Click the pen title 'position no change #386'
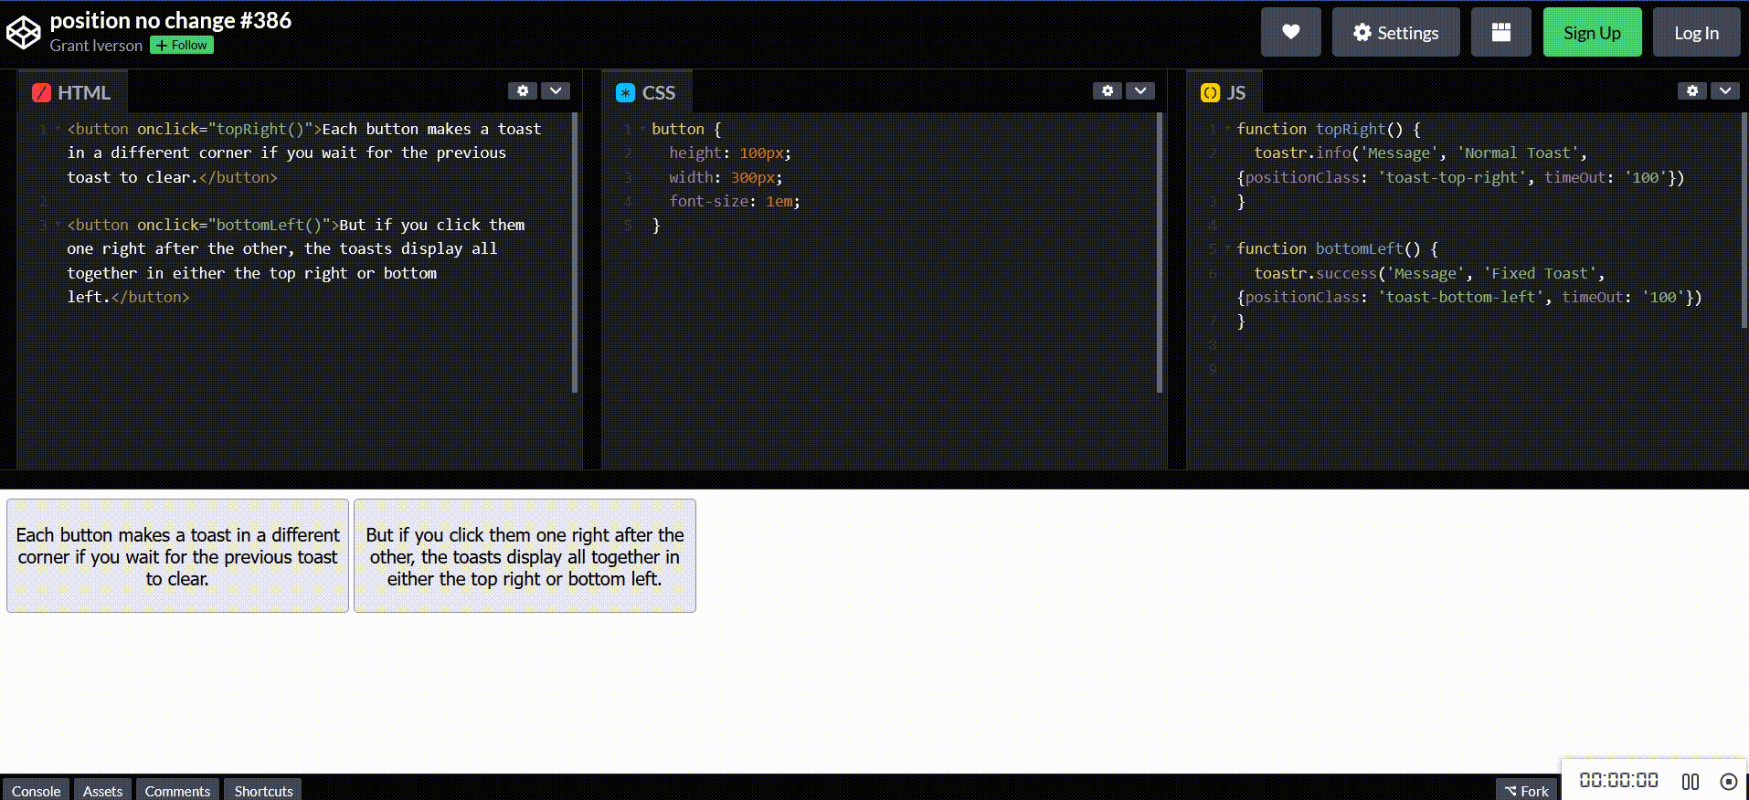 point(171,20)
